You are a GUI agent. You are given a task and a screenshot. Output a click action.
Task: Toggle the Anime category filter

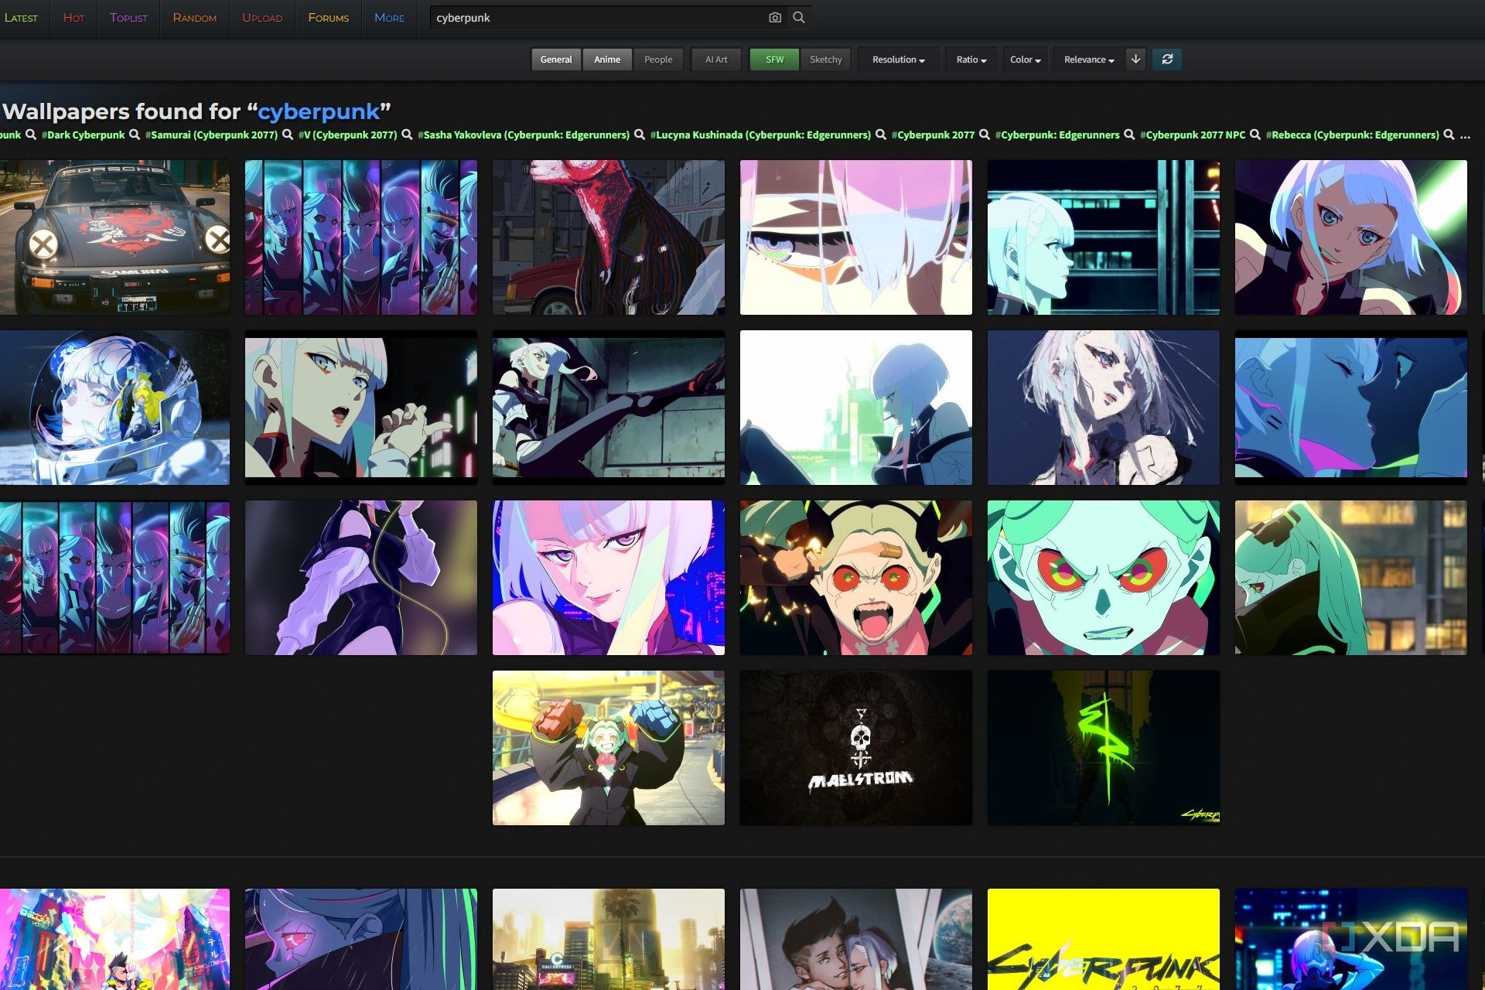(x=607, y=60)
